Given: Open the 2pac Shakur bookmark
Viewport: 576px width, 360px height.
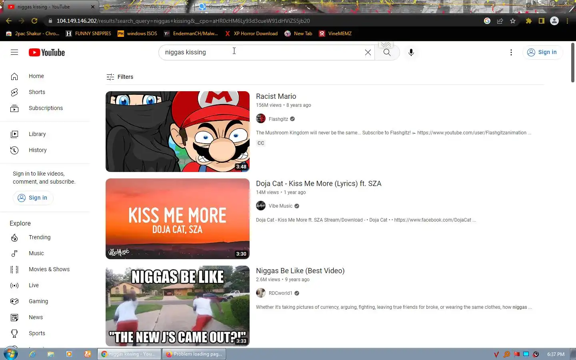Looking at the screenshot, I should pos(33,34).
